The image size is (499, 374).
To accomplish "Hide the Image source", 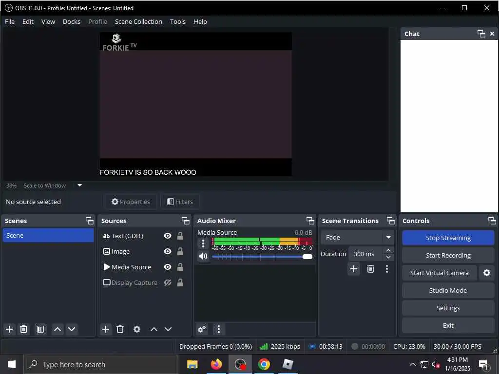I will coord(168,251).
